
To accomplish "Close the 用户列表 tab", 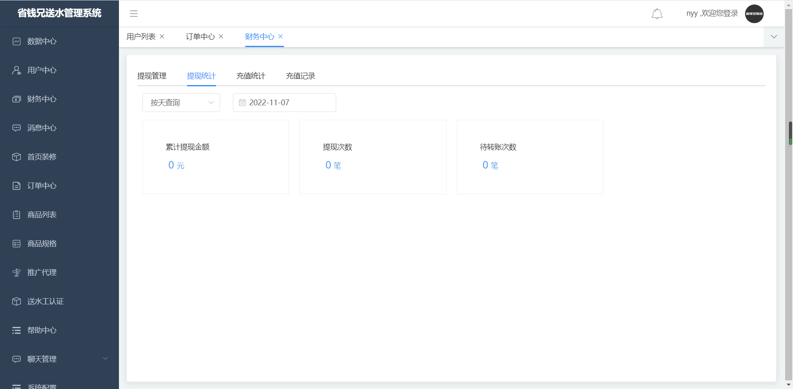I will (162, 36).
